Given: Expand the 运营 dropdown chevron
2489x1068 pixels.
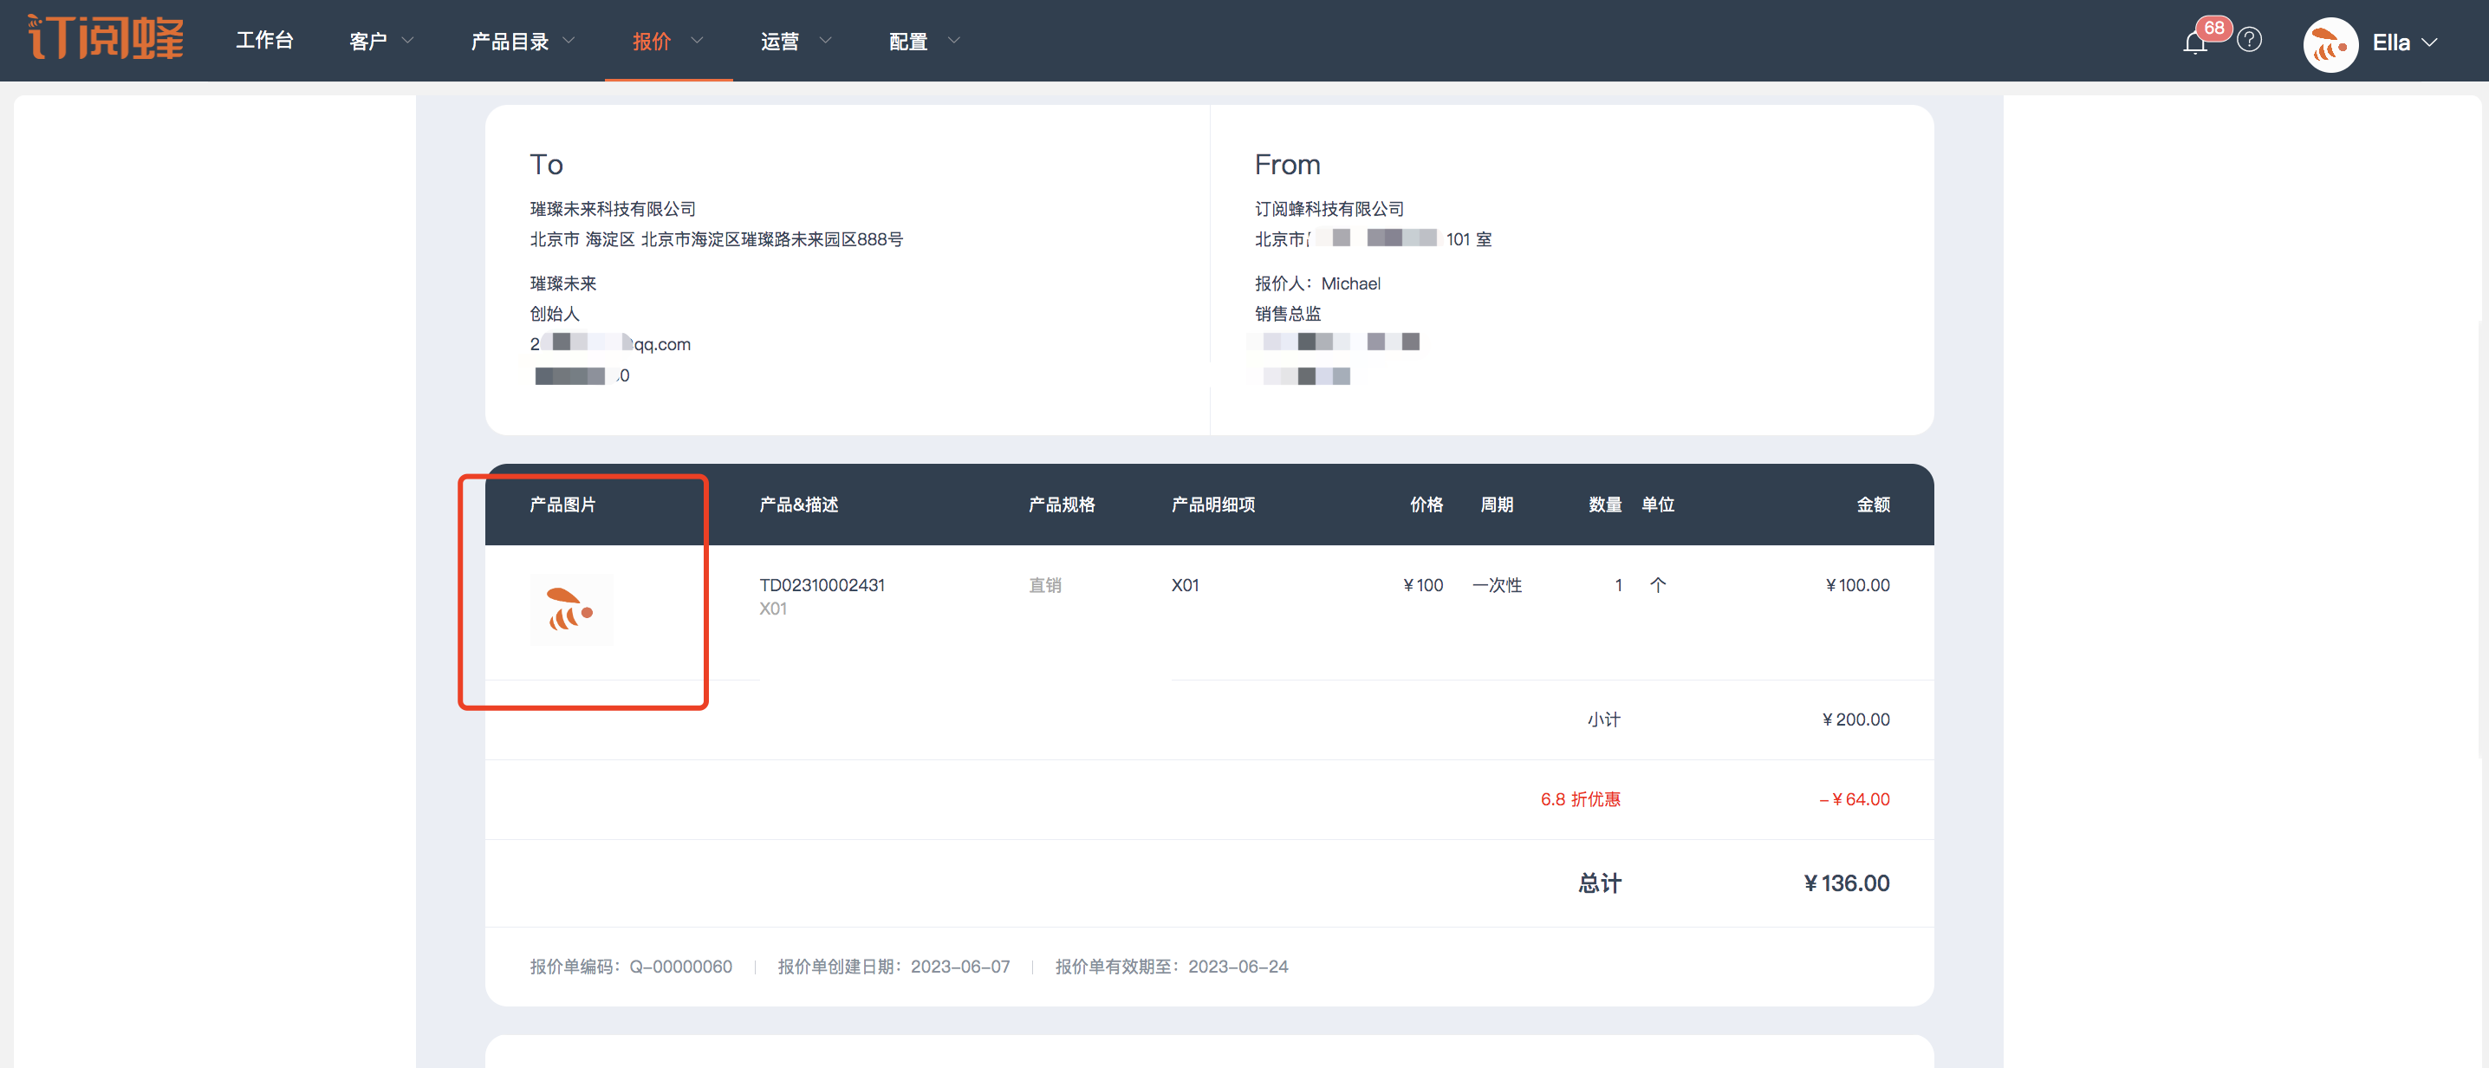Looking at the screenshot, I should [x=825, y=41].
